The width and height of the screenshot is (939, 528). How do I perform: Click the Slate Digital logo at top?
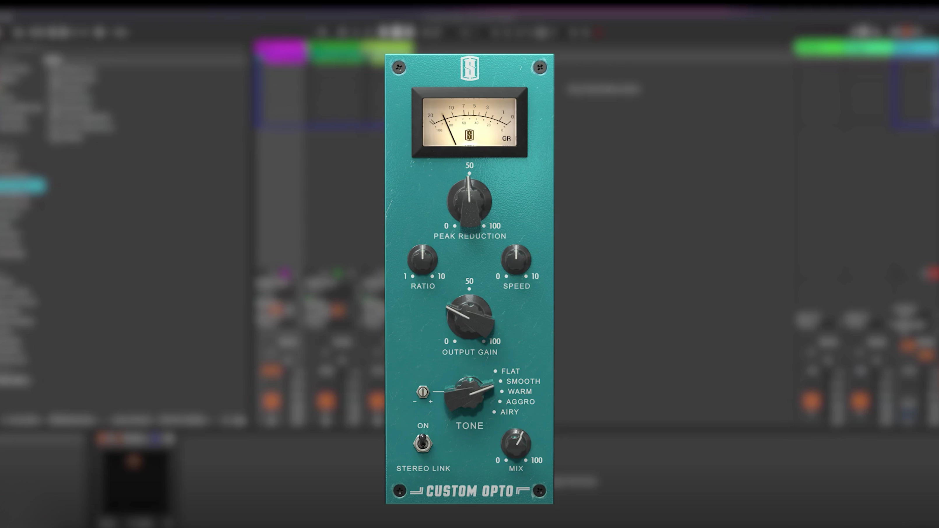(469, 68)
